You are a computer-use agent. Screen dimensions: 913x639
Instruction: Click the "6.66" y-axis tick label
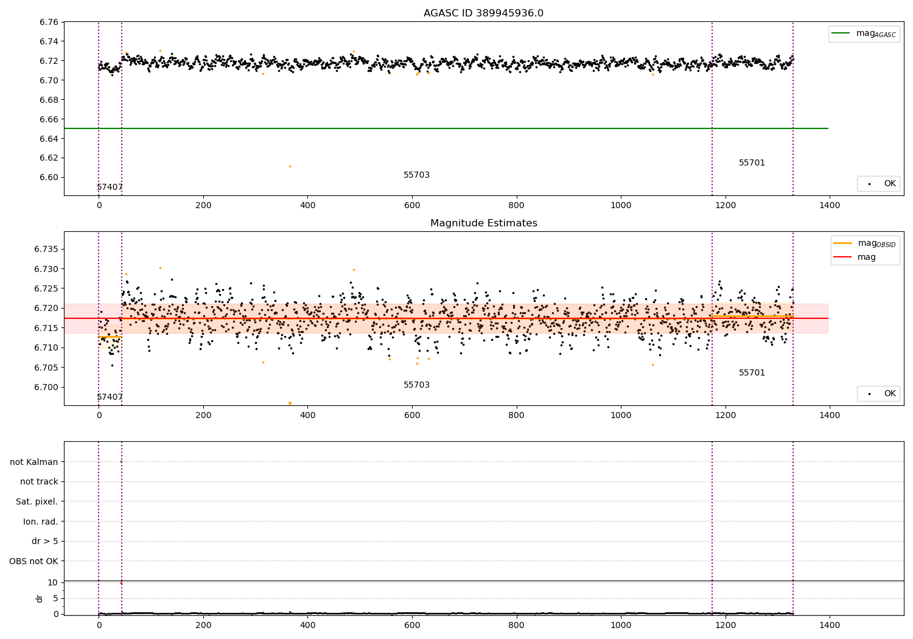pyautogui.click(x=49, y=120)
